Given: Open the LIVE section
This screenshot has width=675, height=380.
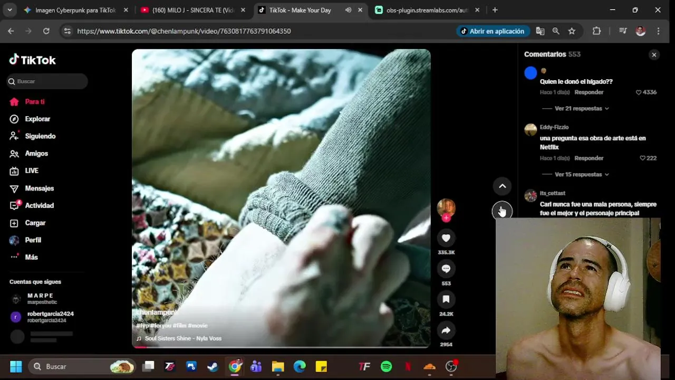Looking at the screenshot, I should click(24, 171).
